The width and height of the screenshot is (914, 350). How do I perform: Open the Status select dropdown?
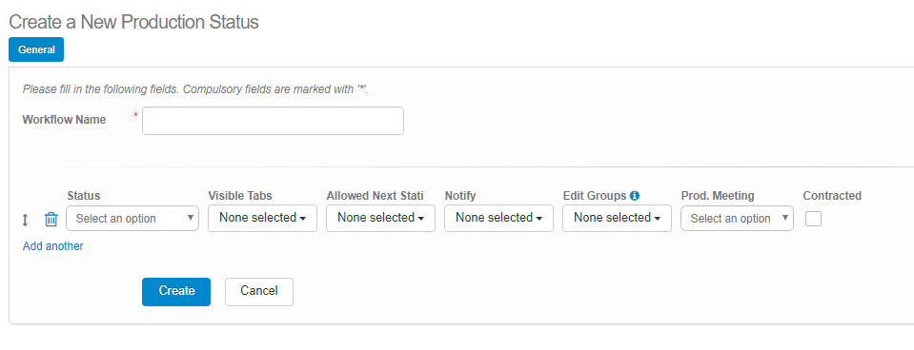[132, 219]
